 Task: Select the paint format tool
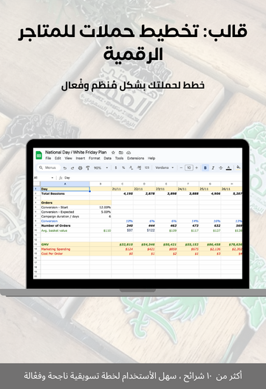point(88,168)
